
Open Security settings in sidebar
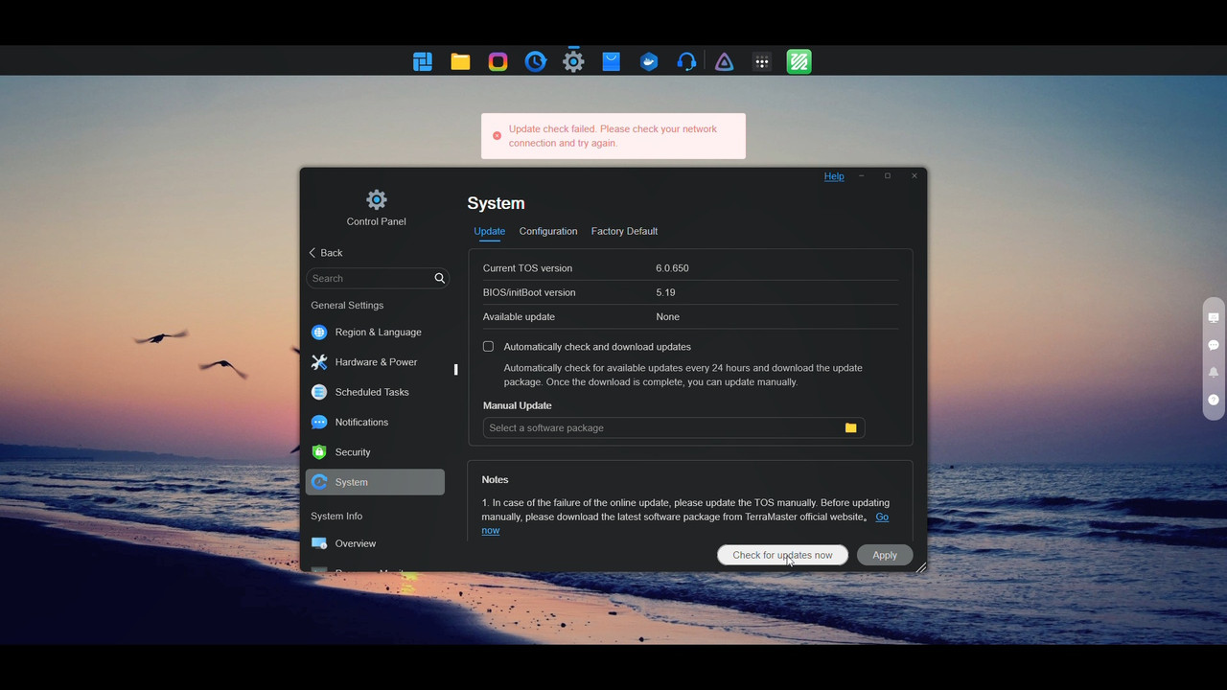click(x=375, y=452)
